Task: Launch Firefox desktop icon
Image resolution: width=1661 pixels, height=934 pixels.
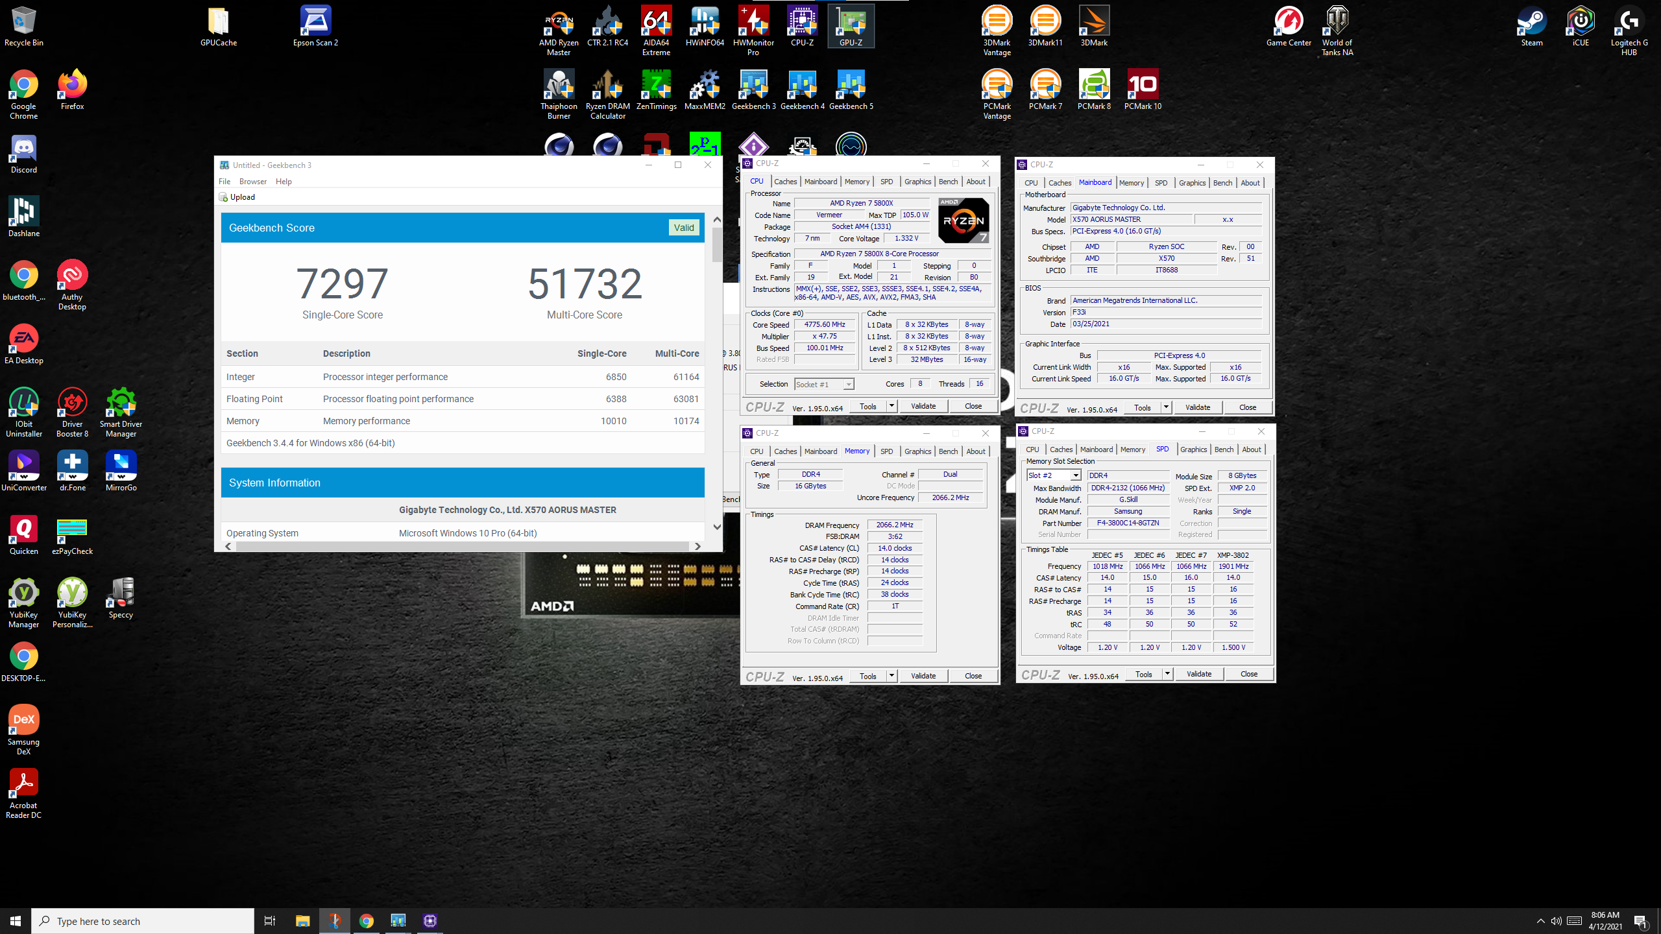Action: (x=72, y=91)
